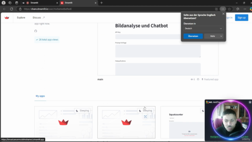Click the browser refresh button
Viewport: 252px width, 142px height.
(x=11, y=9)
